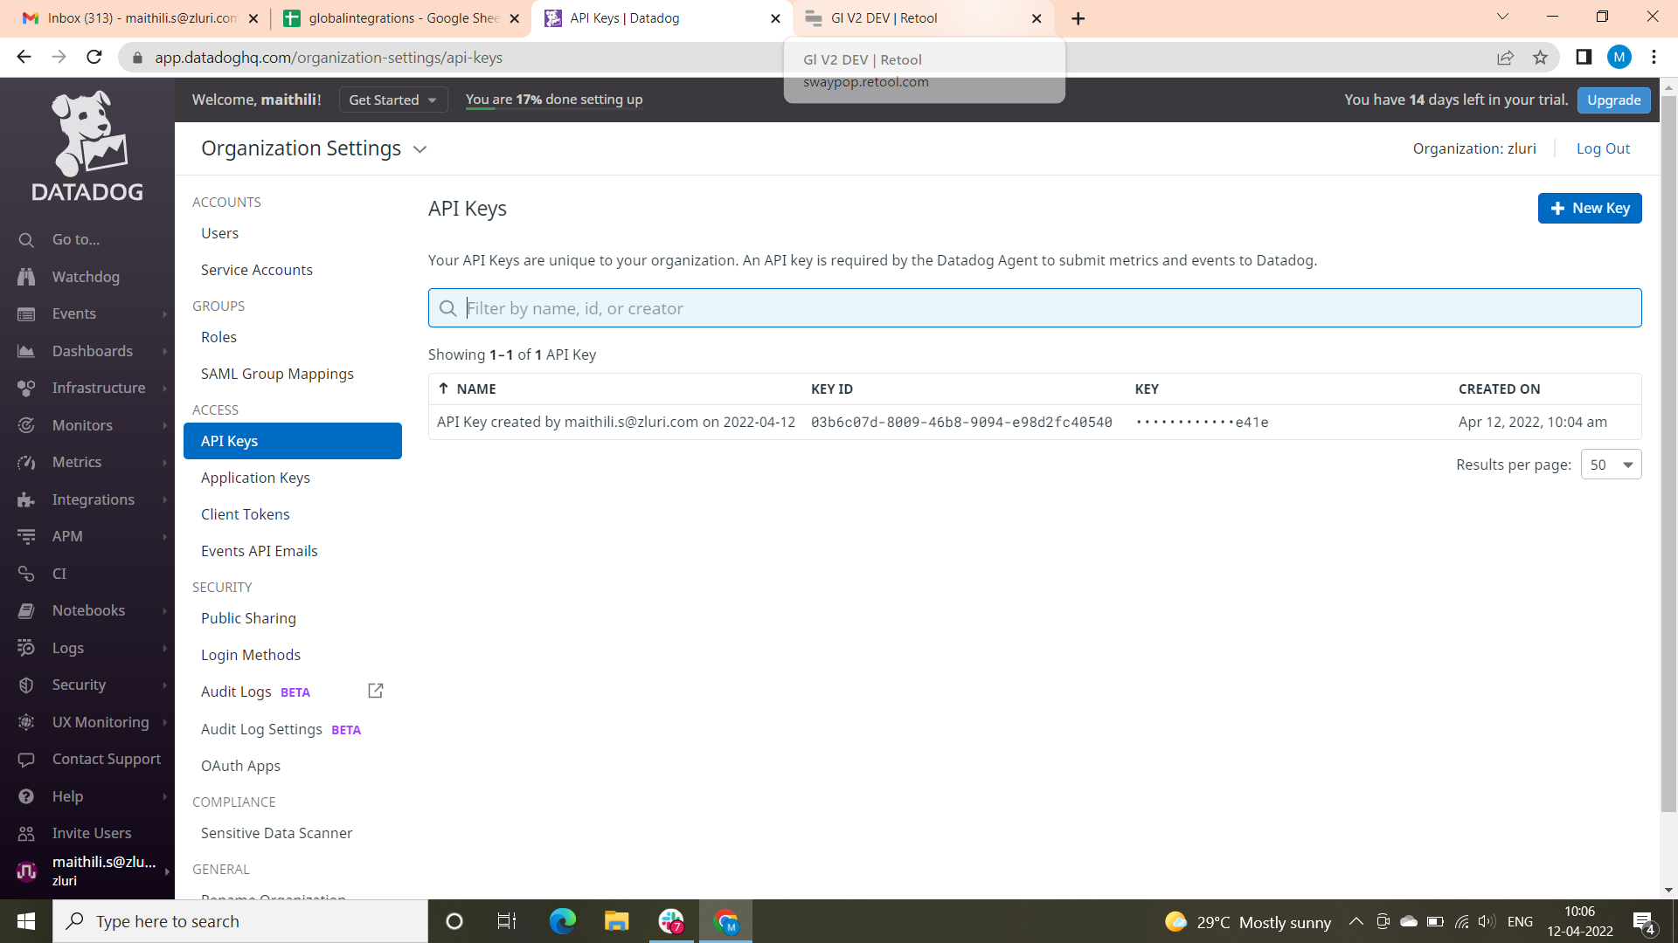Click the CI link icon
The image size is (1678, 943).
[26, 574]
